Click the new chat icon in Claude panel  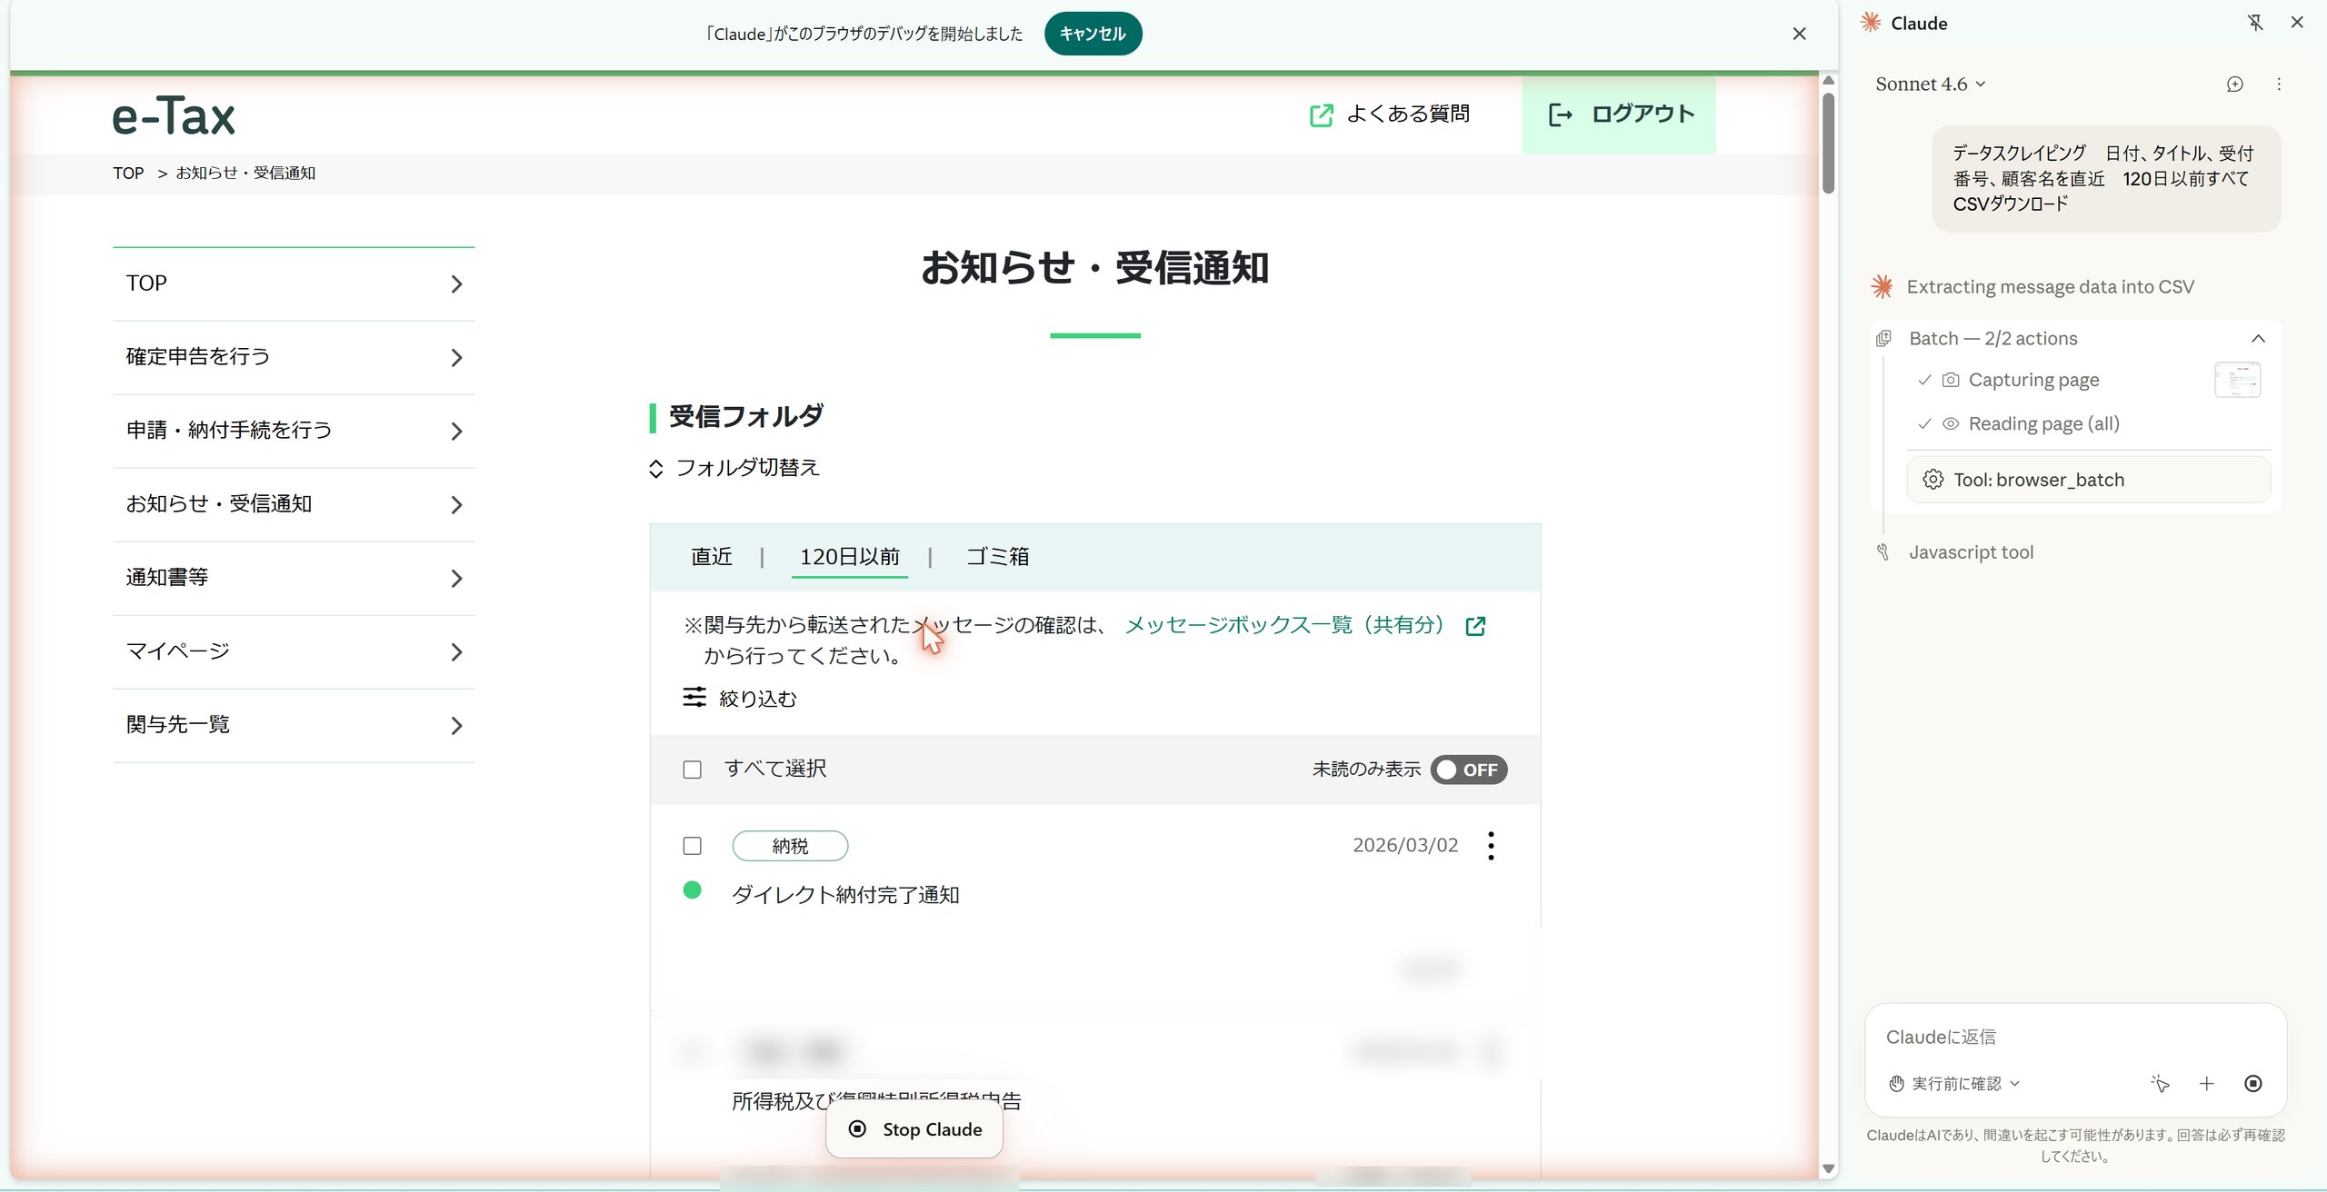[2235, 84]
